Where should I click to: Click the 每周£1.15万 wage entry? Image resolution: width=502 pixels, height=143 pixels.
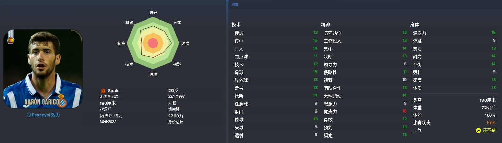(x=111, y=116)
